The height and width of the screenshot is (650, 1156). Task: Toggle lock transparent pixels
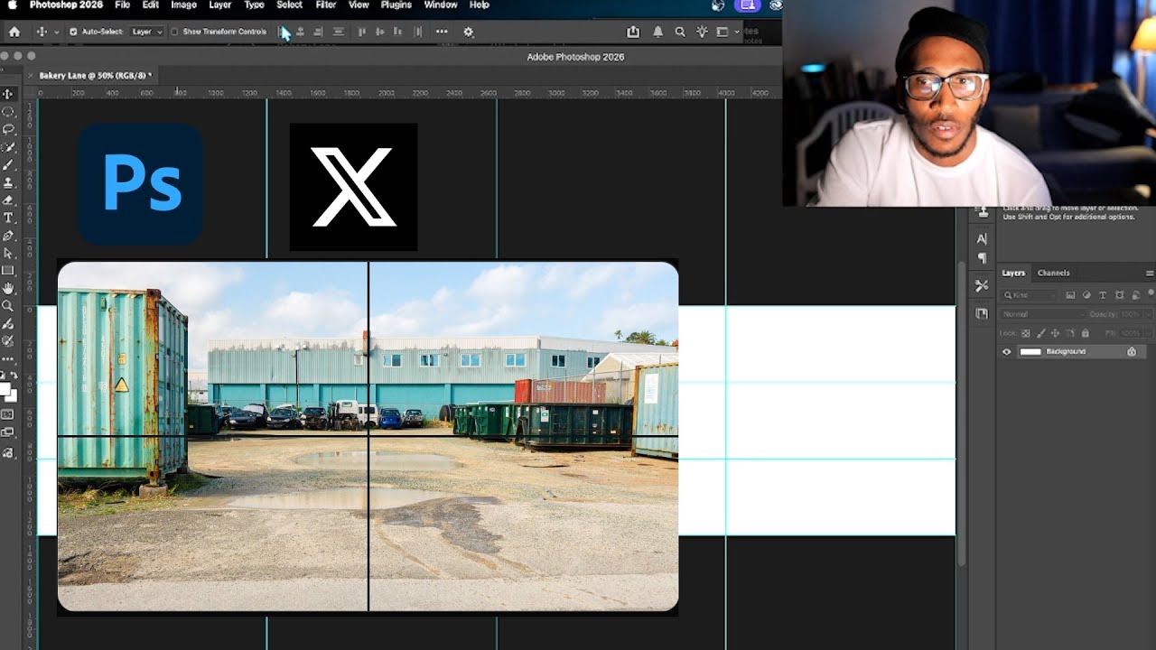coord(1026,333)
